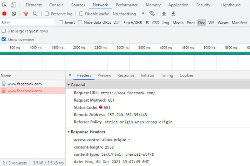Select Remote Address 157.240.201.35:443 value
Screen dimensions: 250x166
(127, 115)
